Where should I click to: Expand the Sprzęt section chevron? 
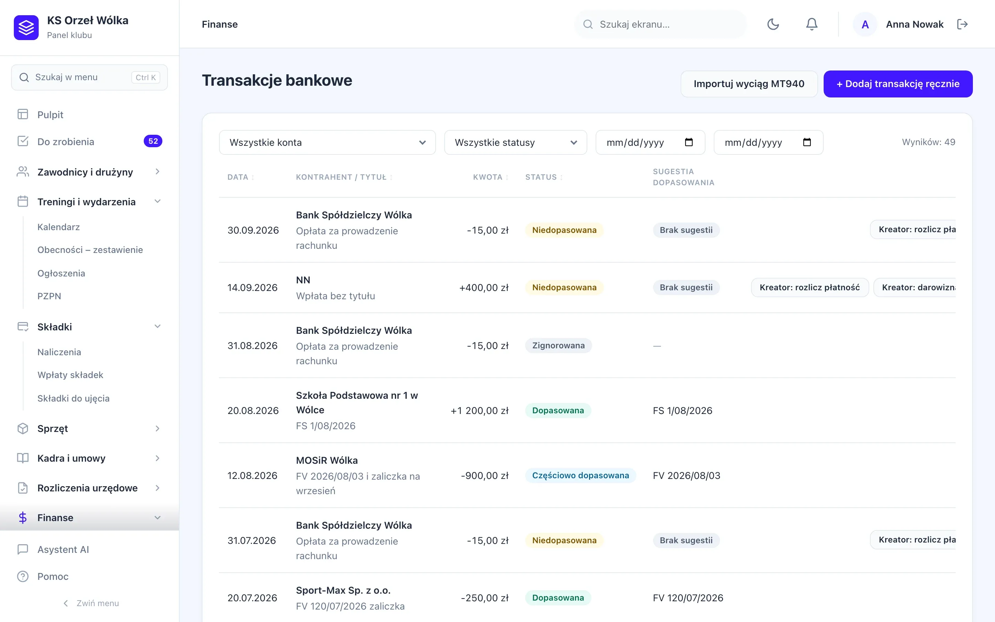(x=158, y=428)
